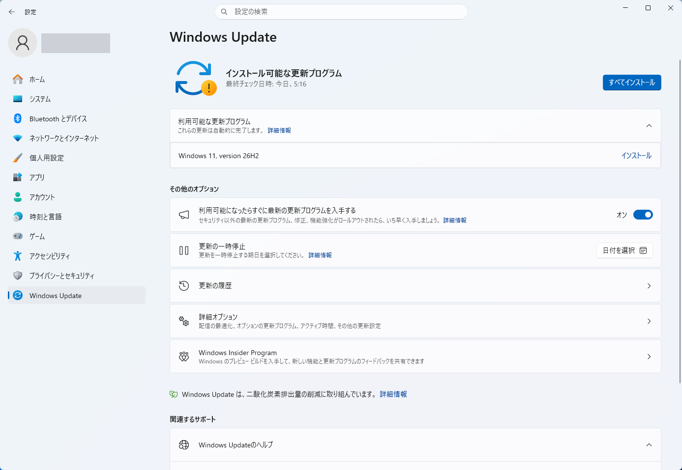Click the update history clock icon
The width and height of the screenshot is (682, 470).
184,286
